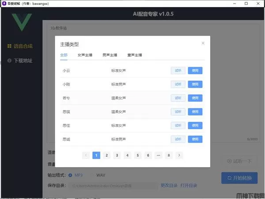Click the 标准男声 label for 小刚
The height and width of the screenshot is (199, 265).
(x=118, y=84)
